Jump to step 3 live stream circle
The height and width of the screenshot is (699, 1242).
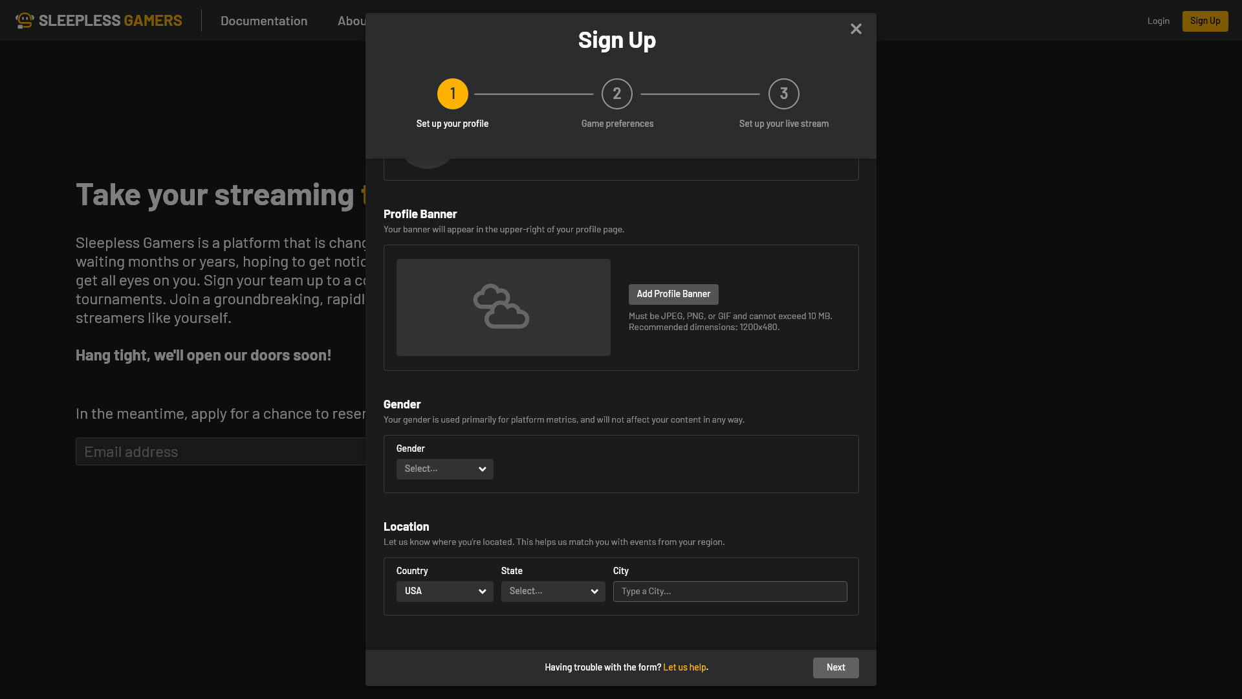[783, 94]
